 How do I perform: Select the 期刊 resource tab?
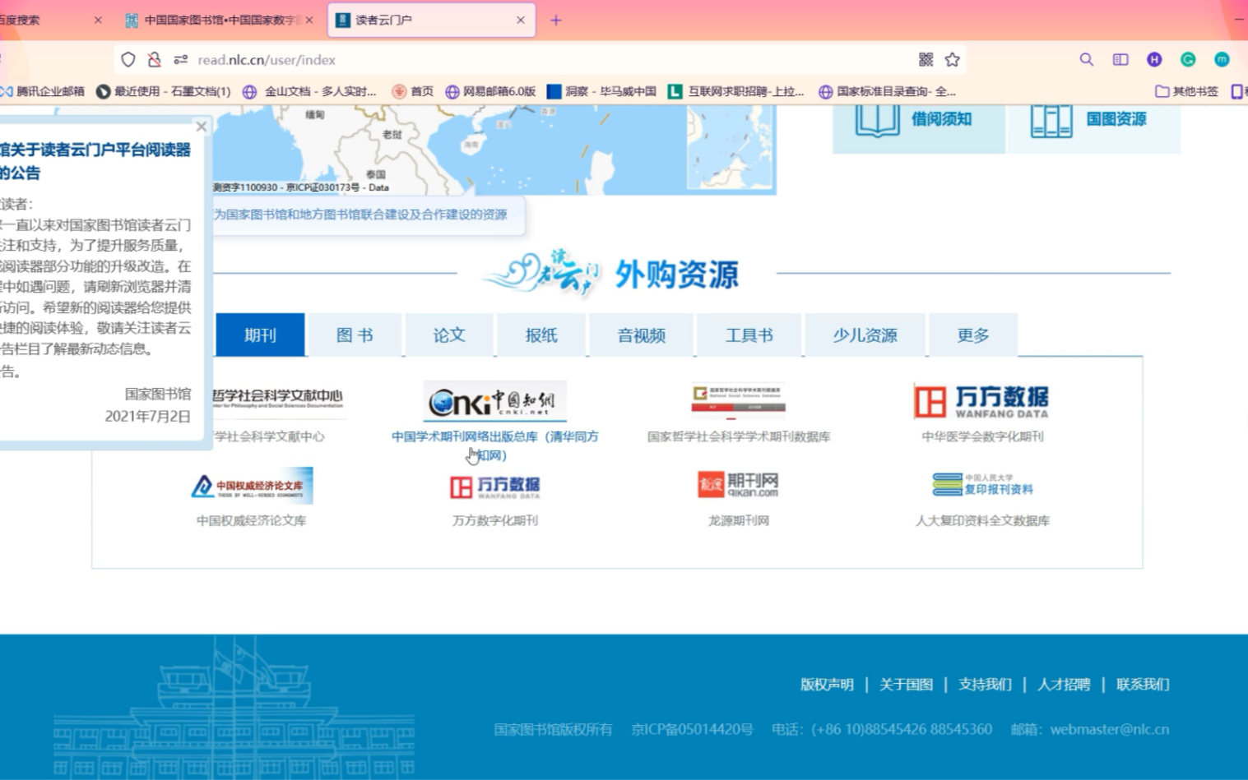point(260,335)
